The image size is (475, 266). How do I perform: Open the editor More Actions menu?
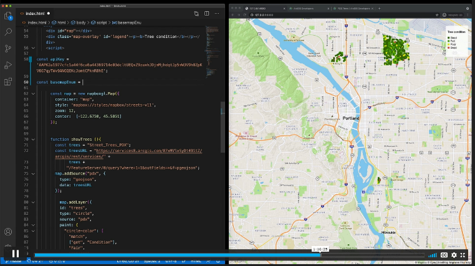click(x=217, y=14)
